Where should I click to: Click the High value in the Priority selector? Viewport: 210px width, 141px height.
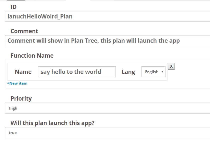13,108
